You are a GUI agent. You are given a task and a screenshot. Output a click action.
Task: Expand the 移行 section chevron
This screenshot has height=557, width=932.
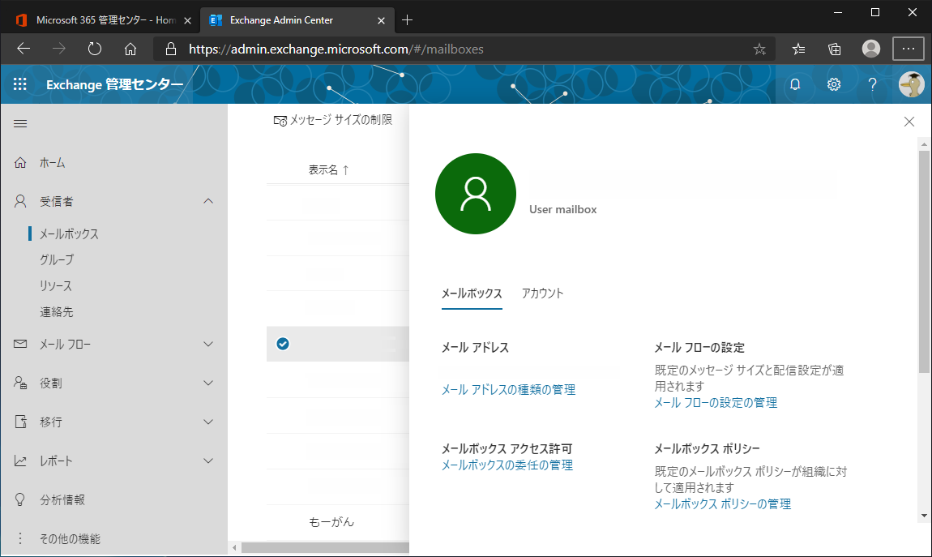click(208, 422)
